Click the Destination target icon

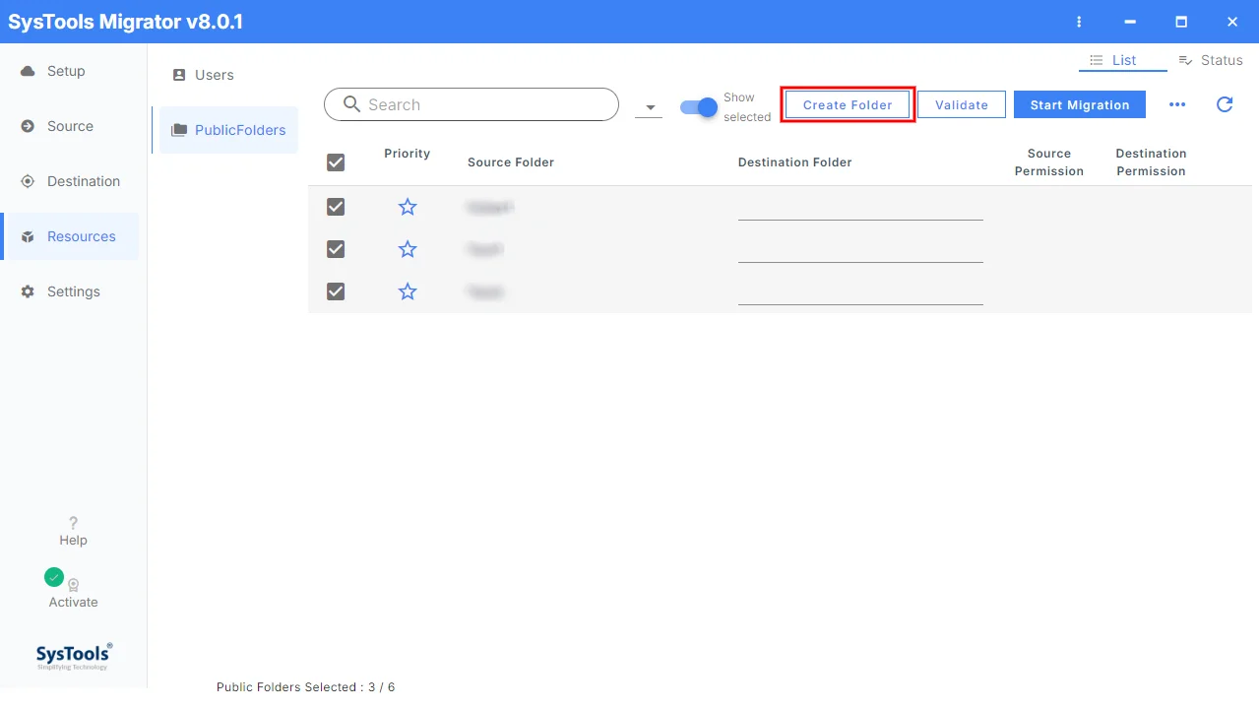click(28, 181)
